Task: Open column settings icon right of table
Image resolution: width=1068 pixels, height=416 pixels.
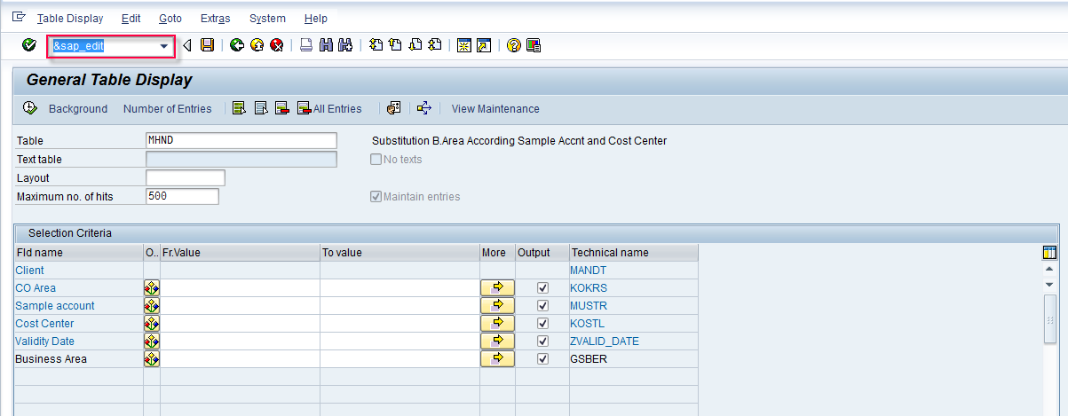Action: (1049, 253)
